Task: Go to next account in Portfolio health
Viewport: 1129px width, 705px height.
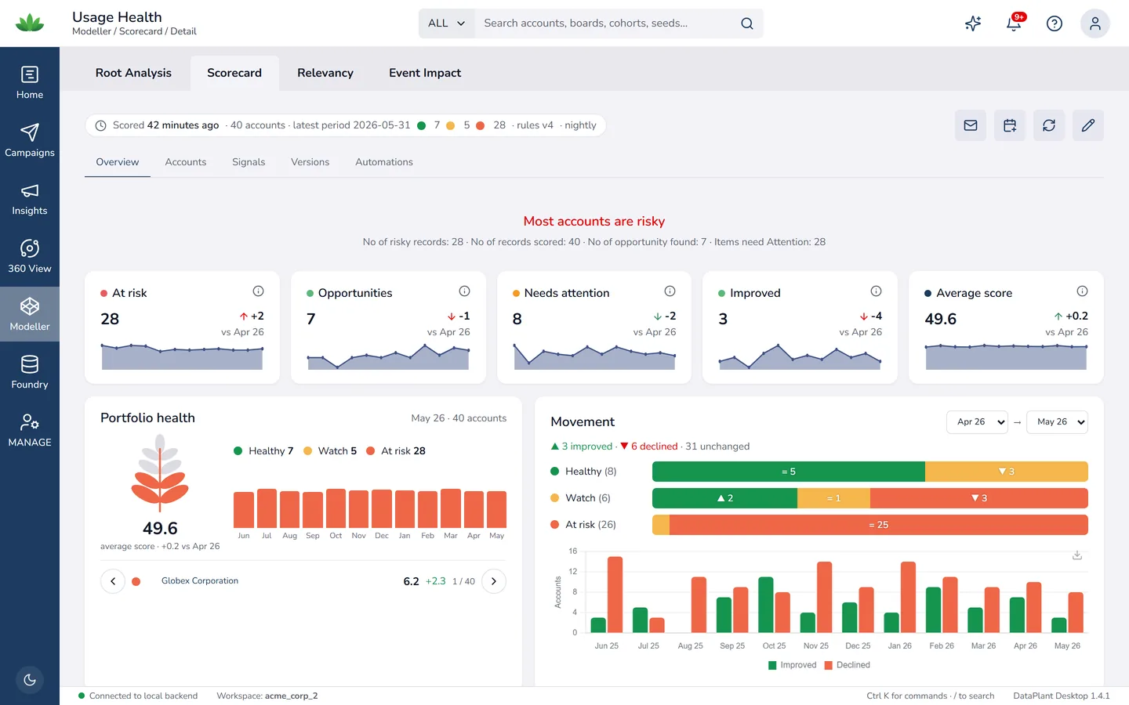Action: pyautogui.click(x=494, y=581)
